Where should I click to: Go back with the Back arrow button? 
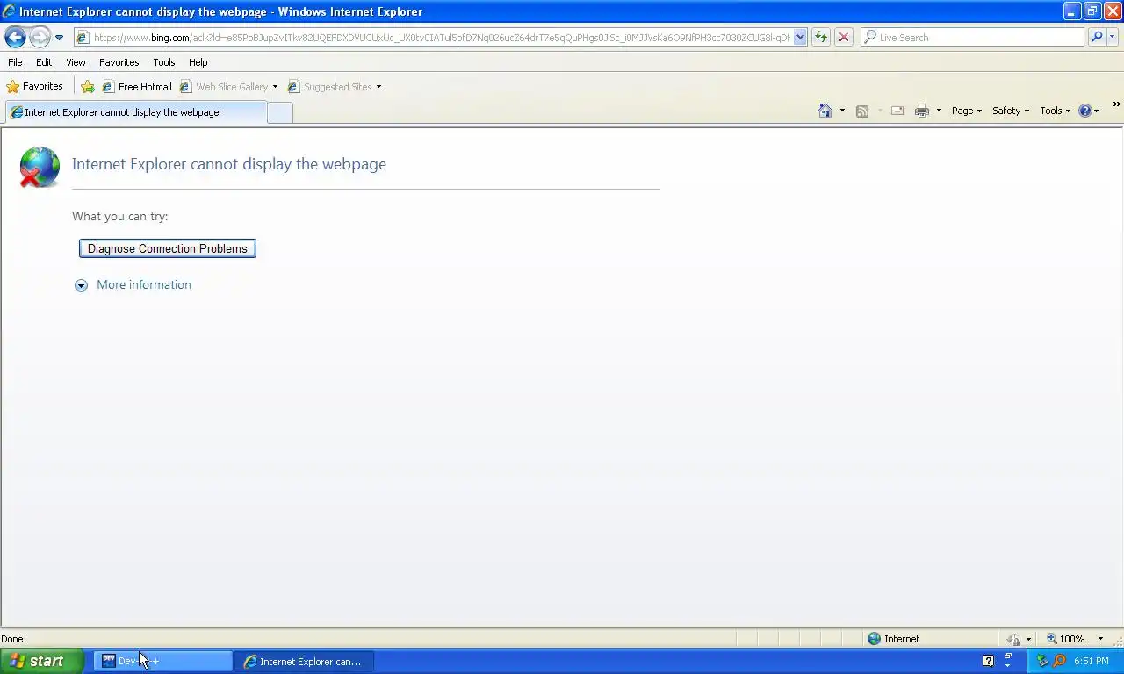coord(15,37)
